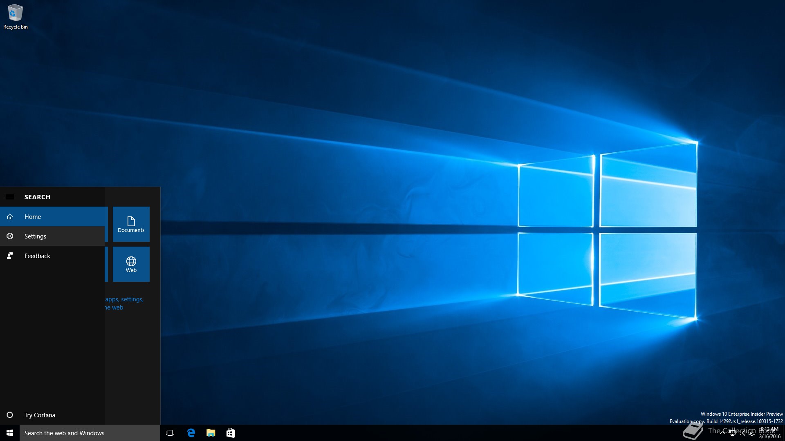Expand the hidden system tray icons

(x=722, y=433)
